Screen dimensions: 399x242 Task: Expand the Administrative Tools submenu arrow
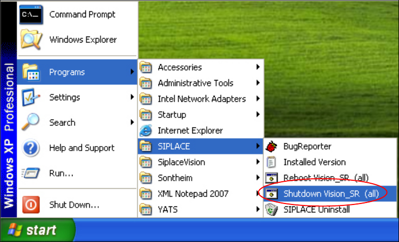258,83
